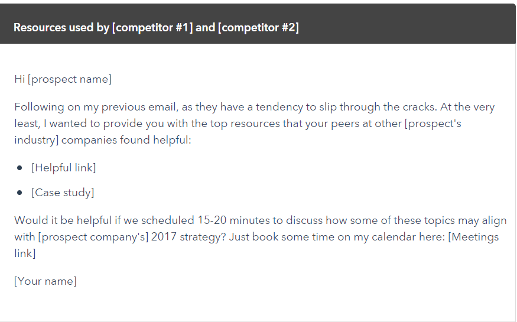Click the word 'Following' in first paragraph
517x322 pixels.
[x=39, y=107]
